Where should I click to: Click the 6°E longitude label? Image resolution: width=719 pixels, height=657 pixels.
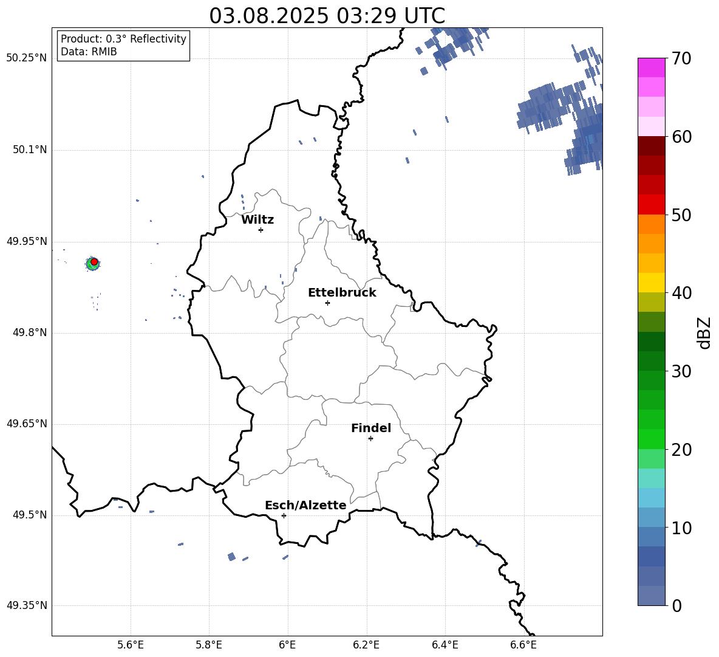(x=287, y=645)
